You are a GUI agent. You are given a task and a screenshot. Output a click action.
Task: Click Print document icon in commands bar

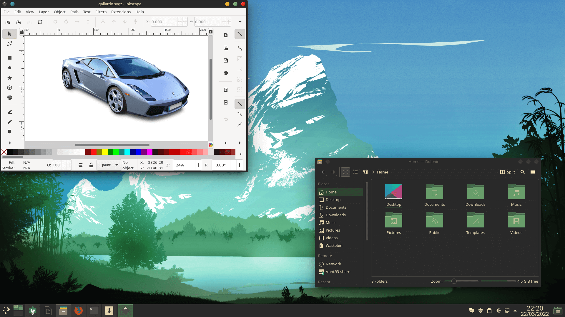[x=226, y=73]
